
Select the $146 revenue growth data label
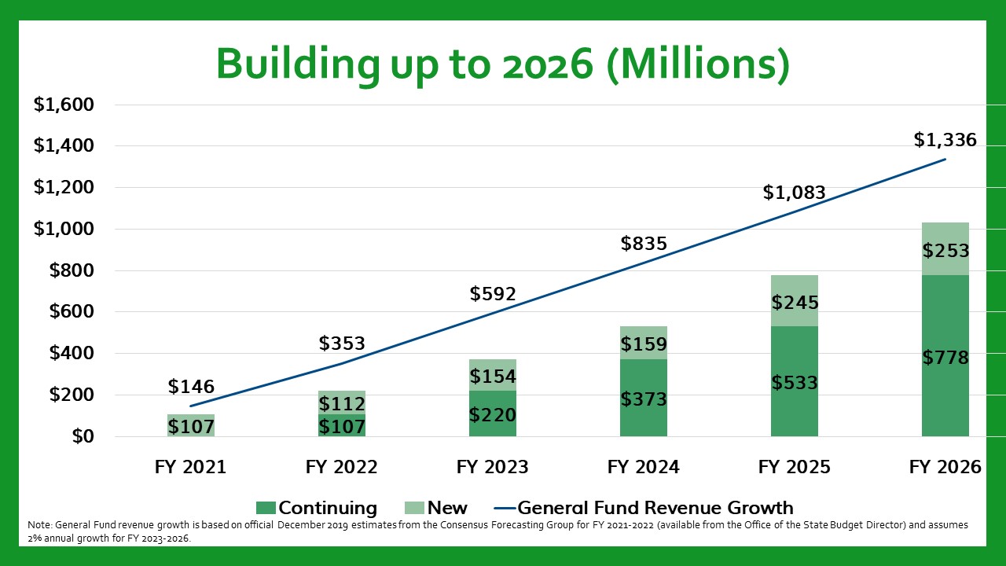tap(191, 387)
